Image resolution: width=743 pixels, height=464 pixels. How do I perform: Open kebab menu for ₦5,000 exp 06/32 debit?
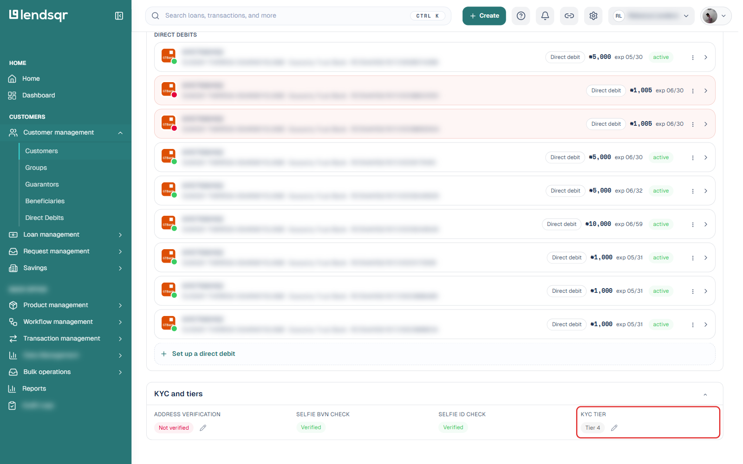coord(693,191)
